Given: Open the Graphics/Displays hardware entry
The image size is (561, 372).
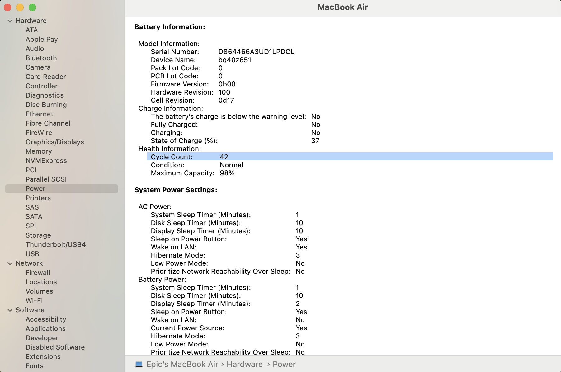Looking at the screenshot, I should [54, 142].
